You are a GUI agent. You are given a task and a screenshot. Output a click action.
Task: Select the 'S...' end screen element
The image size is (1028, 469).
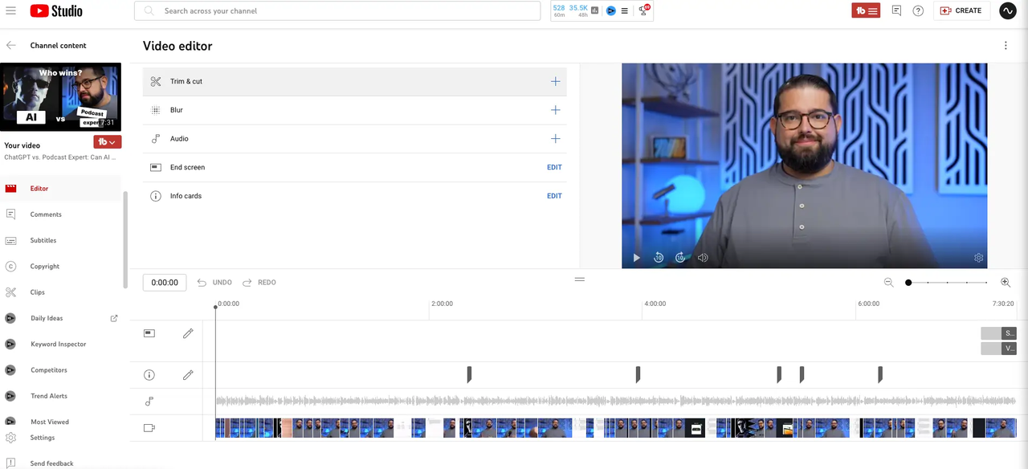pyautogui.click(x=999, y=333)
